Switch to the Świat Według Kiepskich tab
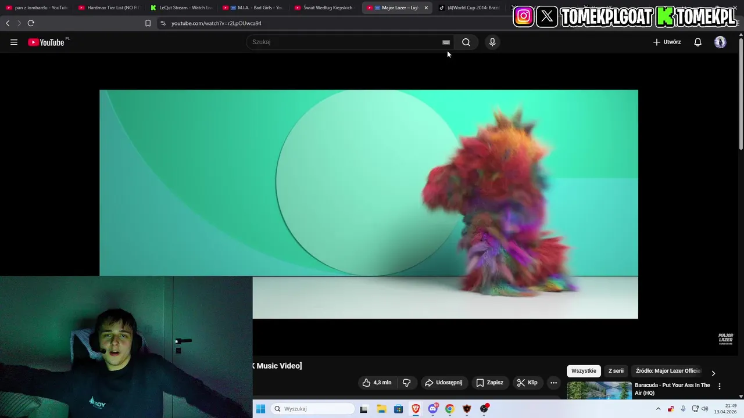Viewport: 744px width, 418px height. coord(325,8)
